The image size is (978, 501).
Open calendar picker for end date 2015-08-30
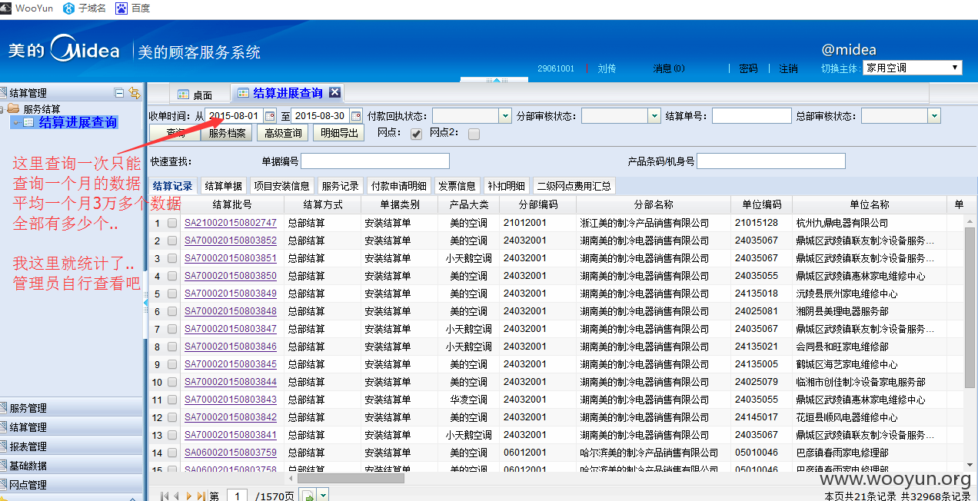coord(355,116)
